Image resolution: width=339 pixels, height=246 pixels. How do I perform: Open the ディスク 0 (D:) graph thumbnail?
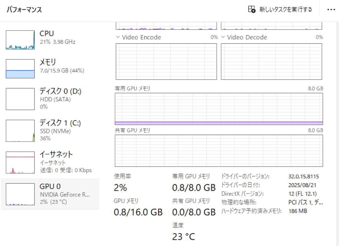click(20, 99)
